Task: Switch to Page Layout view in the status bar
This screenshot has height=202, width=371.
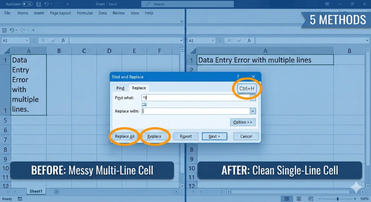Action: [299, 199]
